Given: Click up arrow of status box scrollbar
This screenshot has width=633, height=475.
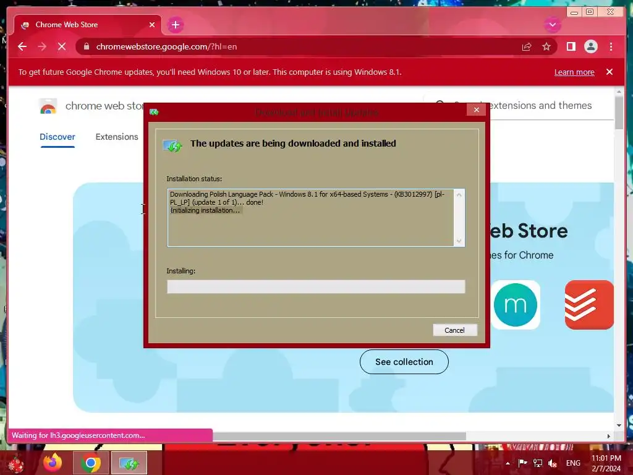Looking at the screenshot, I should tap(459, 195).
